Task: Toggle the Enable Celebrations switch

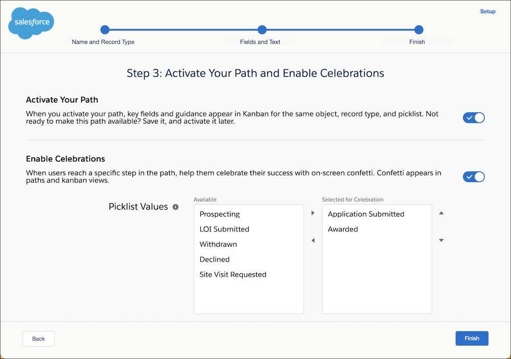Action: click(x=474, y=177)
